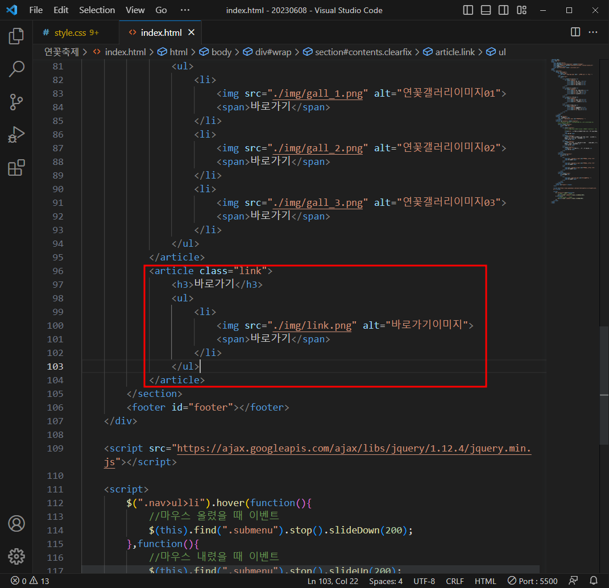Split the editor right
This screenshot has width=609, height=588.
[575, 32]
